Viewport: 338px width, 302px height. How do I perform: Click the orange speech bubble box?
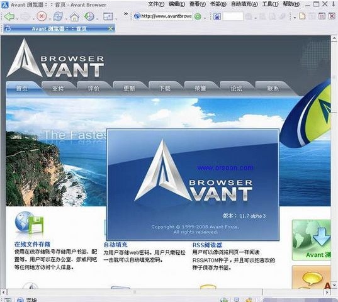312,277
